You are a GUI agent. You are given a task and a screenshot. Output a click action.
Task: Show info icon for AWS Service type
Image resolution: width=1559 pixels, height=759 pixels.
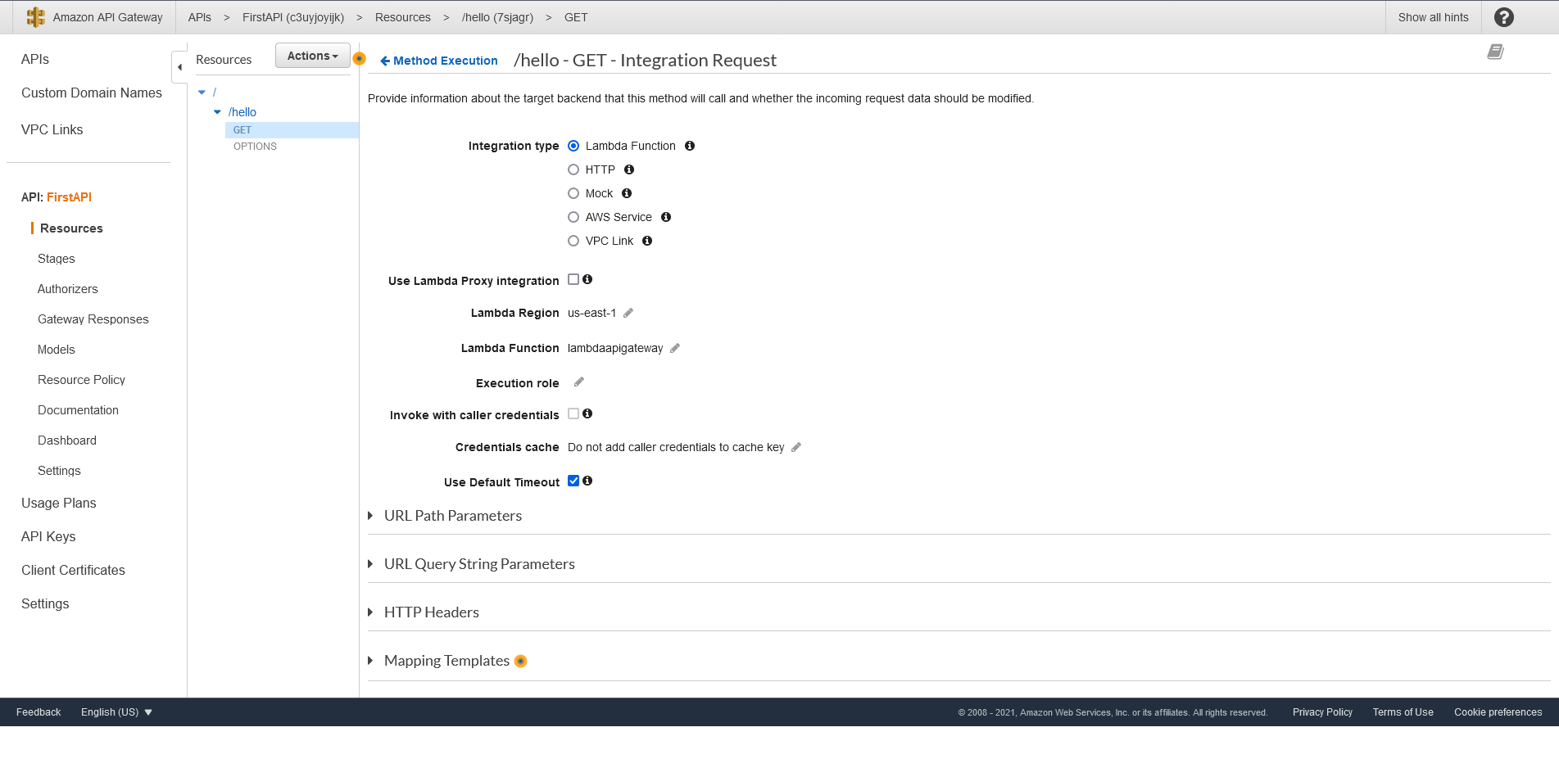(666, 217)
